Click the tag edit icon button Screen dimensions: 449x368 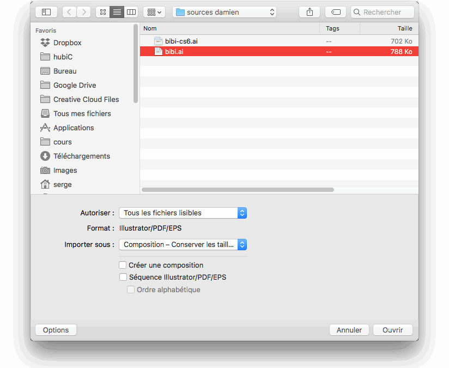click(x=336, y=12)
